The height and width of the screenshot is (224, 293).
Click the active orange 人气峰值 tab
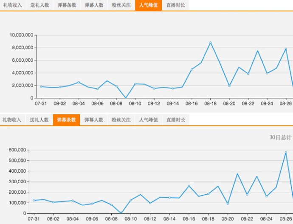click(148, 5)
